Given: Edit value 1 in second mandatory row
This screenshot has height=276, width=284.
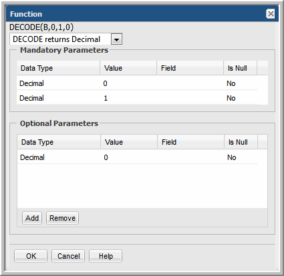Looking at the screenshot, I should pos(106,98).
